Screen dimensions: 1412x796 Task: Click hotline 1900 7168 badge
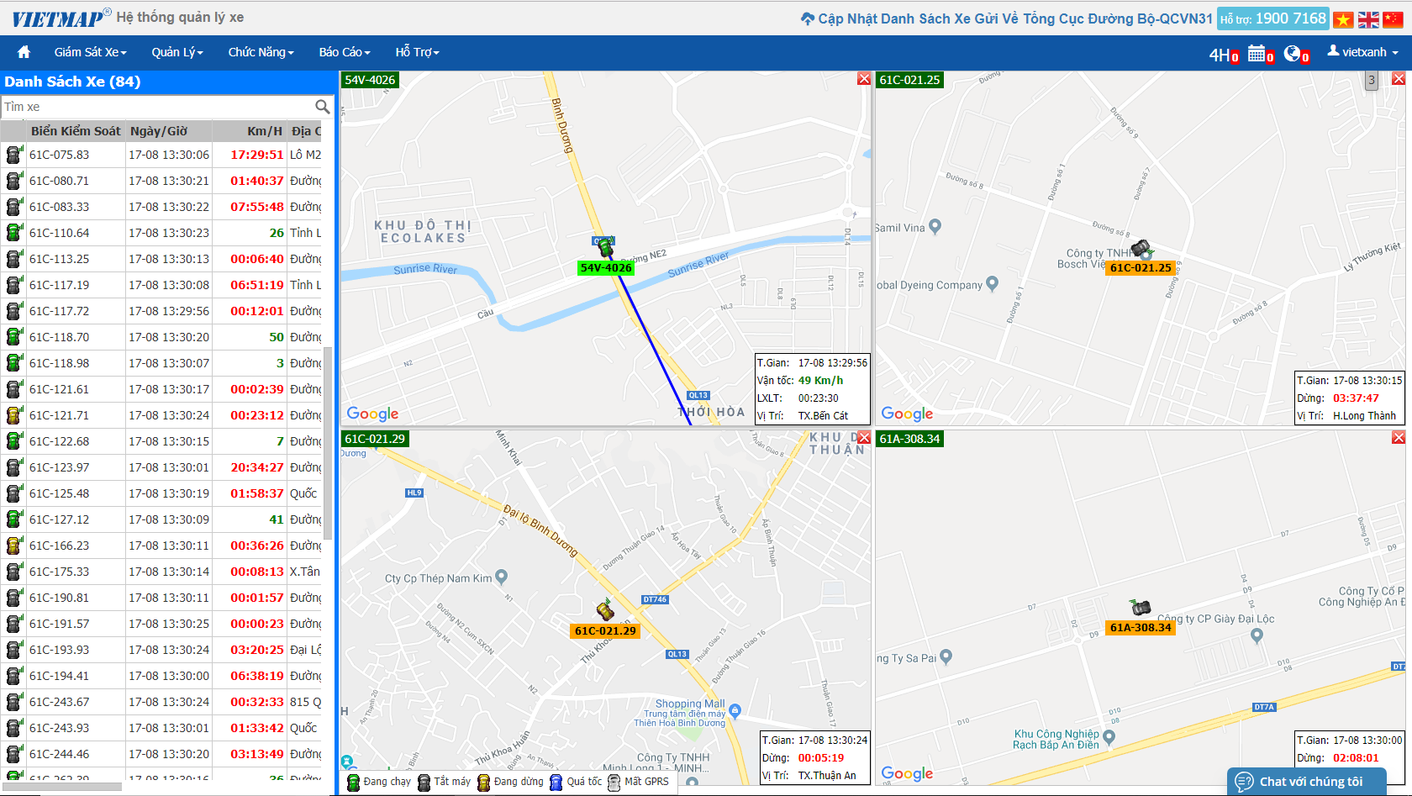1272,18
